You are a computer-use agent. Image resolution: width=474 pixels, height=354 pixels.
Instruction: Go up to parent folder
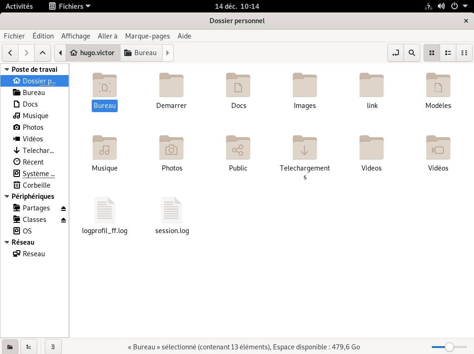[x=43, y=53]
